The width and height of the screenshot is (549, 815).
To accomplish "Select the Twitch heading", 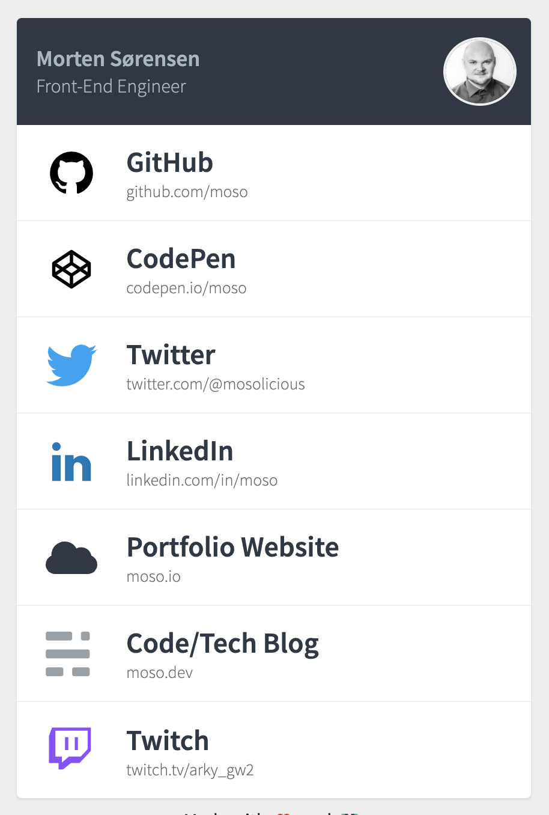I will click(x=168, y=740).
